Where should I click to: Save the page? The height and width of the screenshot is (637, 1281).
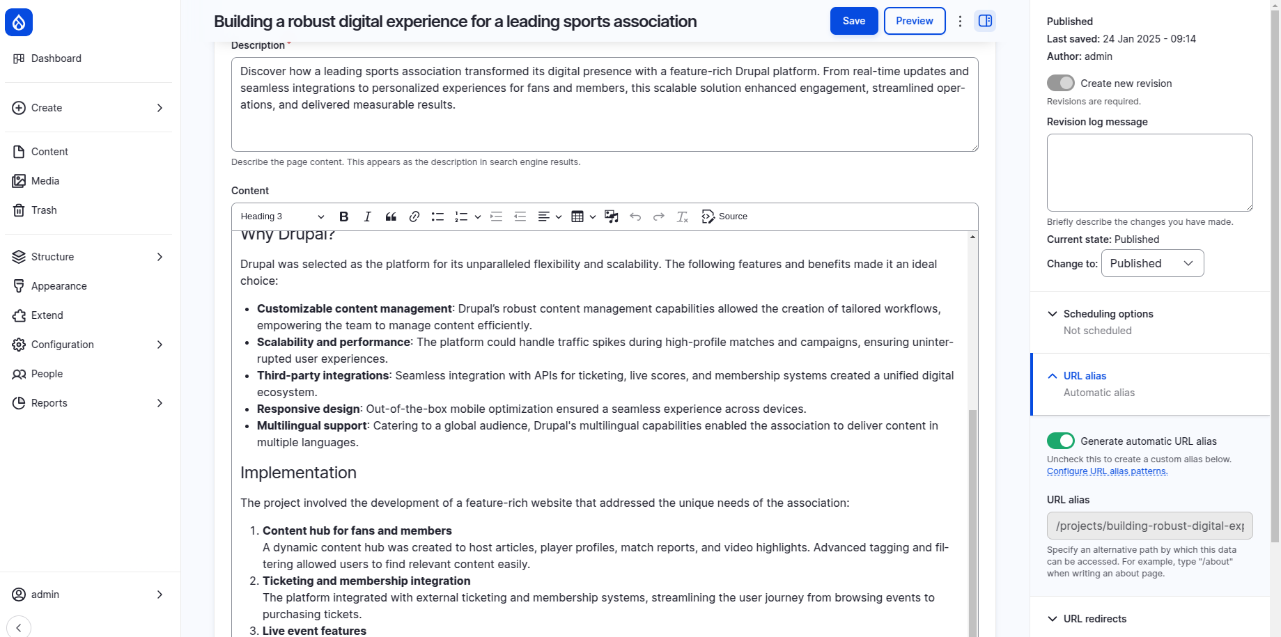854,21
